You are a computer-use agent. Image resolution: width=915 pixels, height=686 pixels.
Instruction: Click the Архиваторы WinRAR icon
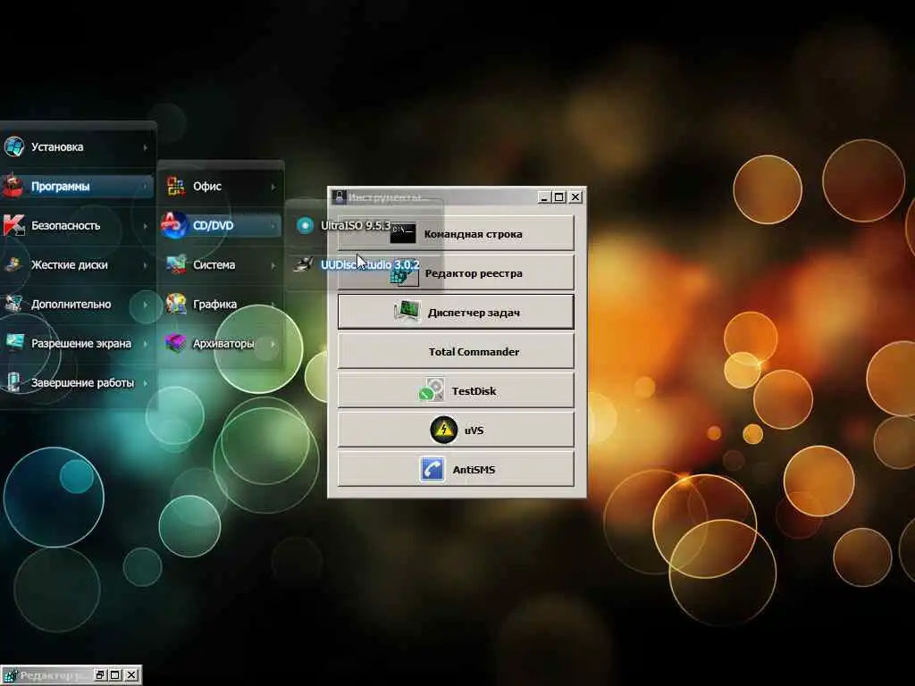tap(175, 343)
